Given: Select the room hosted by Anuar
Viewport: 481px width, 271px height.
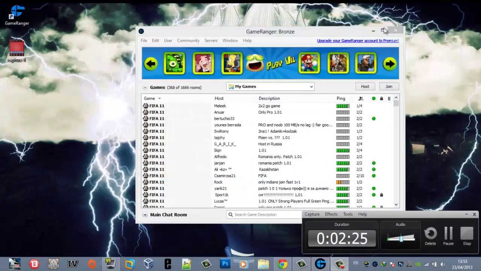Looking at the screenshot, I should tap(267, 112).
